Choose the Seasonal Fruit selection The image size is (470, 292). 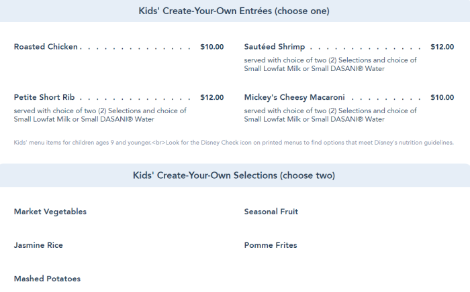point(271,212)
